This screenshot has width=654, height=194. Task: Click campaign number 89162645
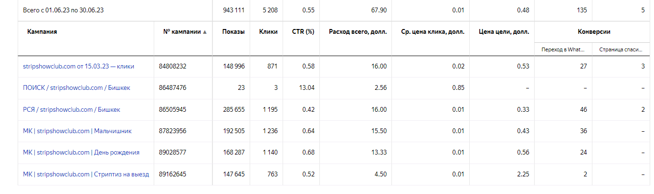pyautogui.click(x=173, y=175)
